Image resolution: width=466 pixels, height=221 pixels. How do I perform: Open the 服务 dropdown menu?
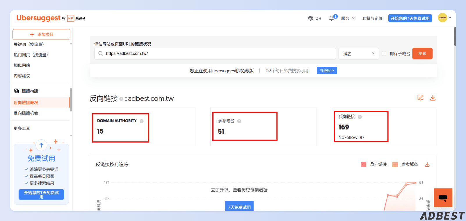point(348,18)
